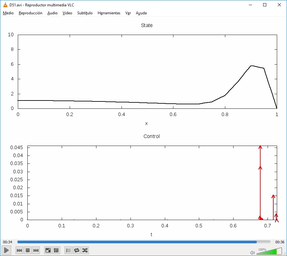The width and height of the screenshot is (287, 256).
Task: Stop playback with the stop button
Action: (x=28, y=250)
